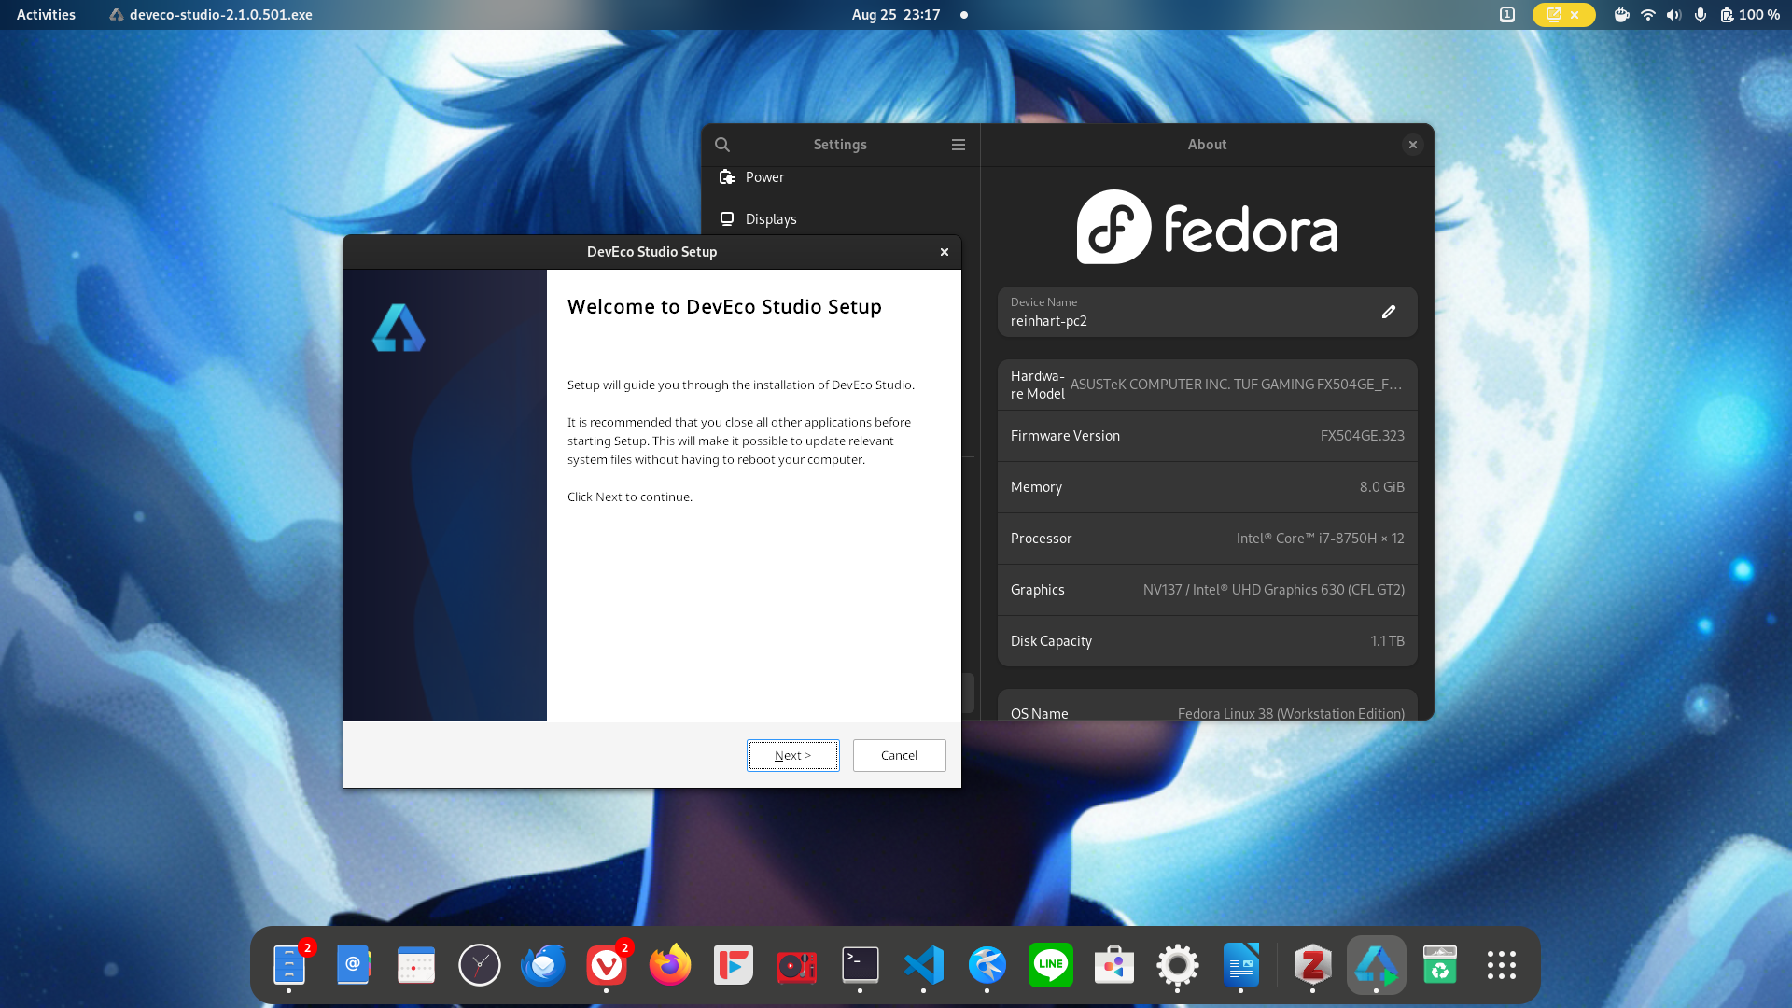Open Terminal from the dock
This screenshot has width=1792, height=1008.
861,965
